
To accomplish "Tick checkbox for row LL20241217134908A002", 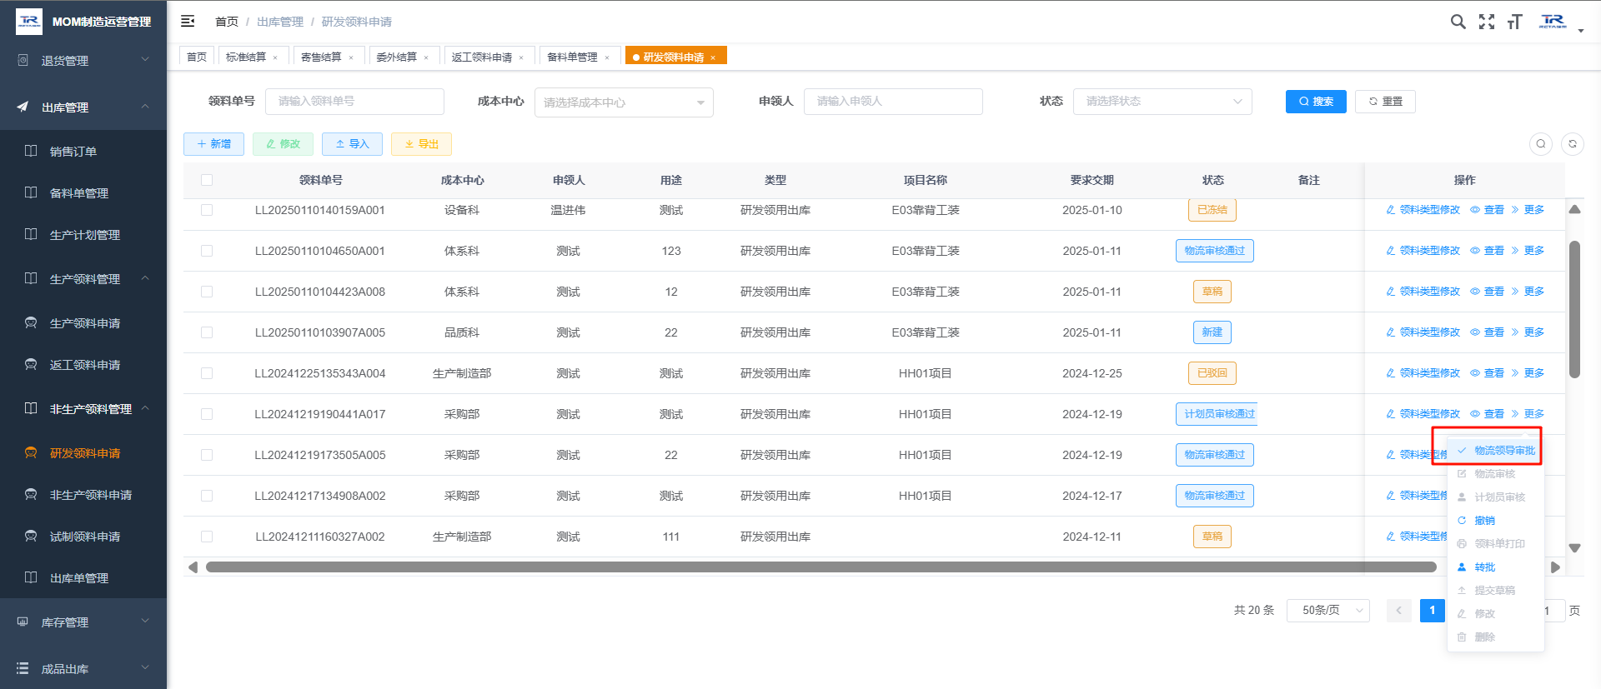I will pos(207,496).
